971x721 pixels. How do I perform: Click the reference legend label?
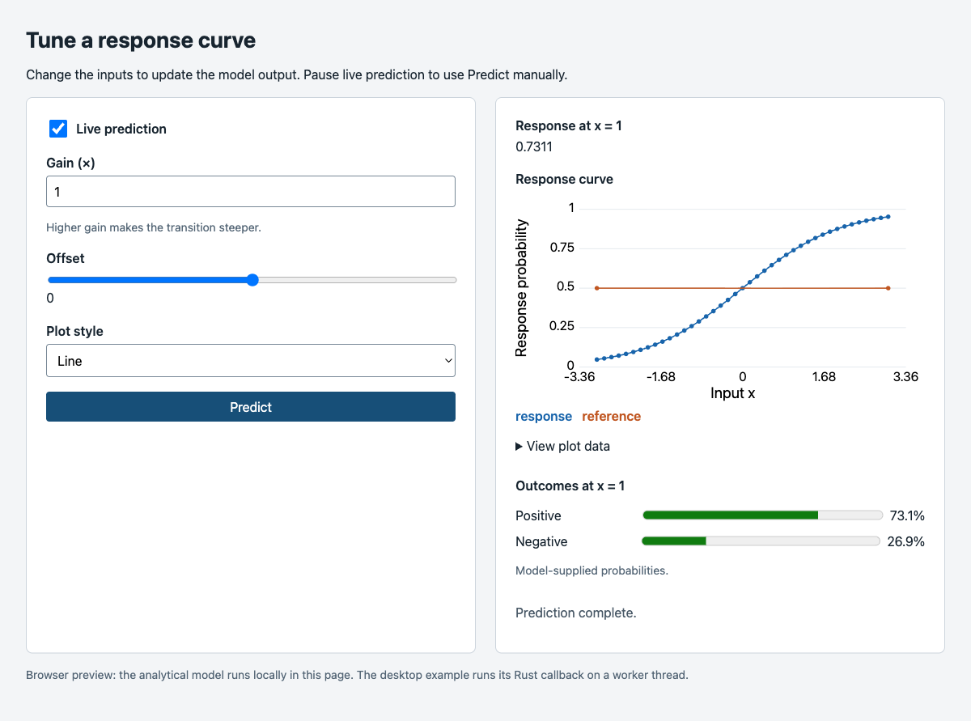612,416
